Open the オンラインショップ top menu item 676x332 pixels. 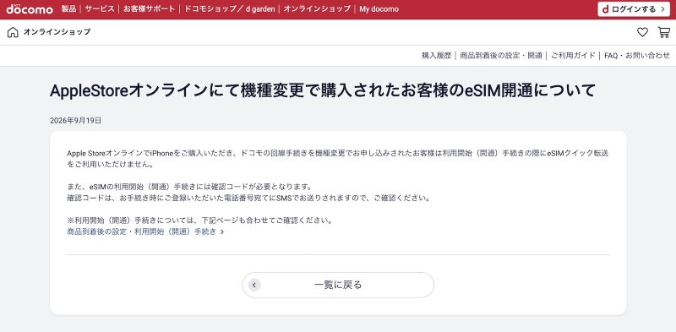coord(317,9)
